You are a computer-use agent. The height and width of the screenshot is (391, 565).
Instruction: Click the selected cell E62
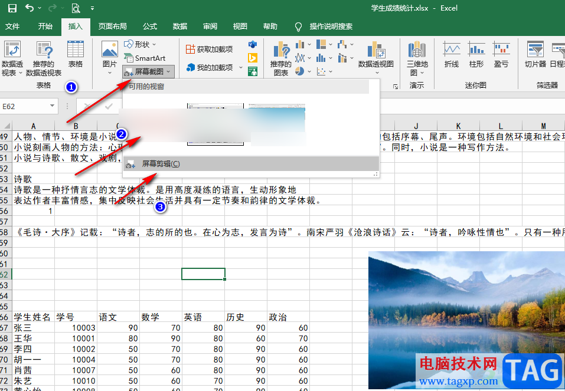pos(203,274)
